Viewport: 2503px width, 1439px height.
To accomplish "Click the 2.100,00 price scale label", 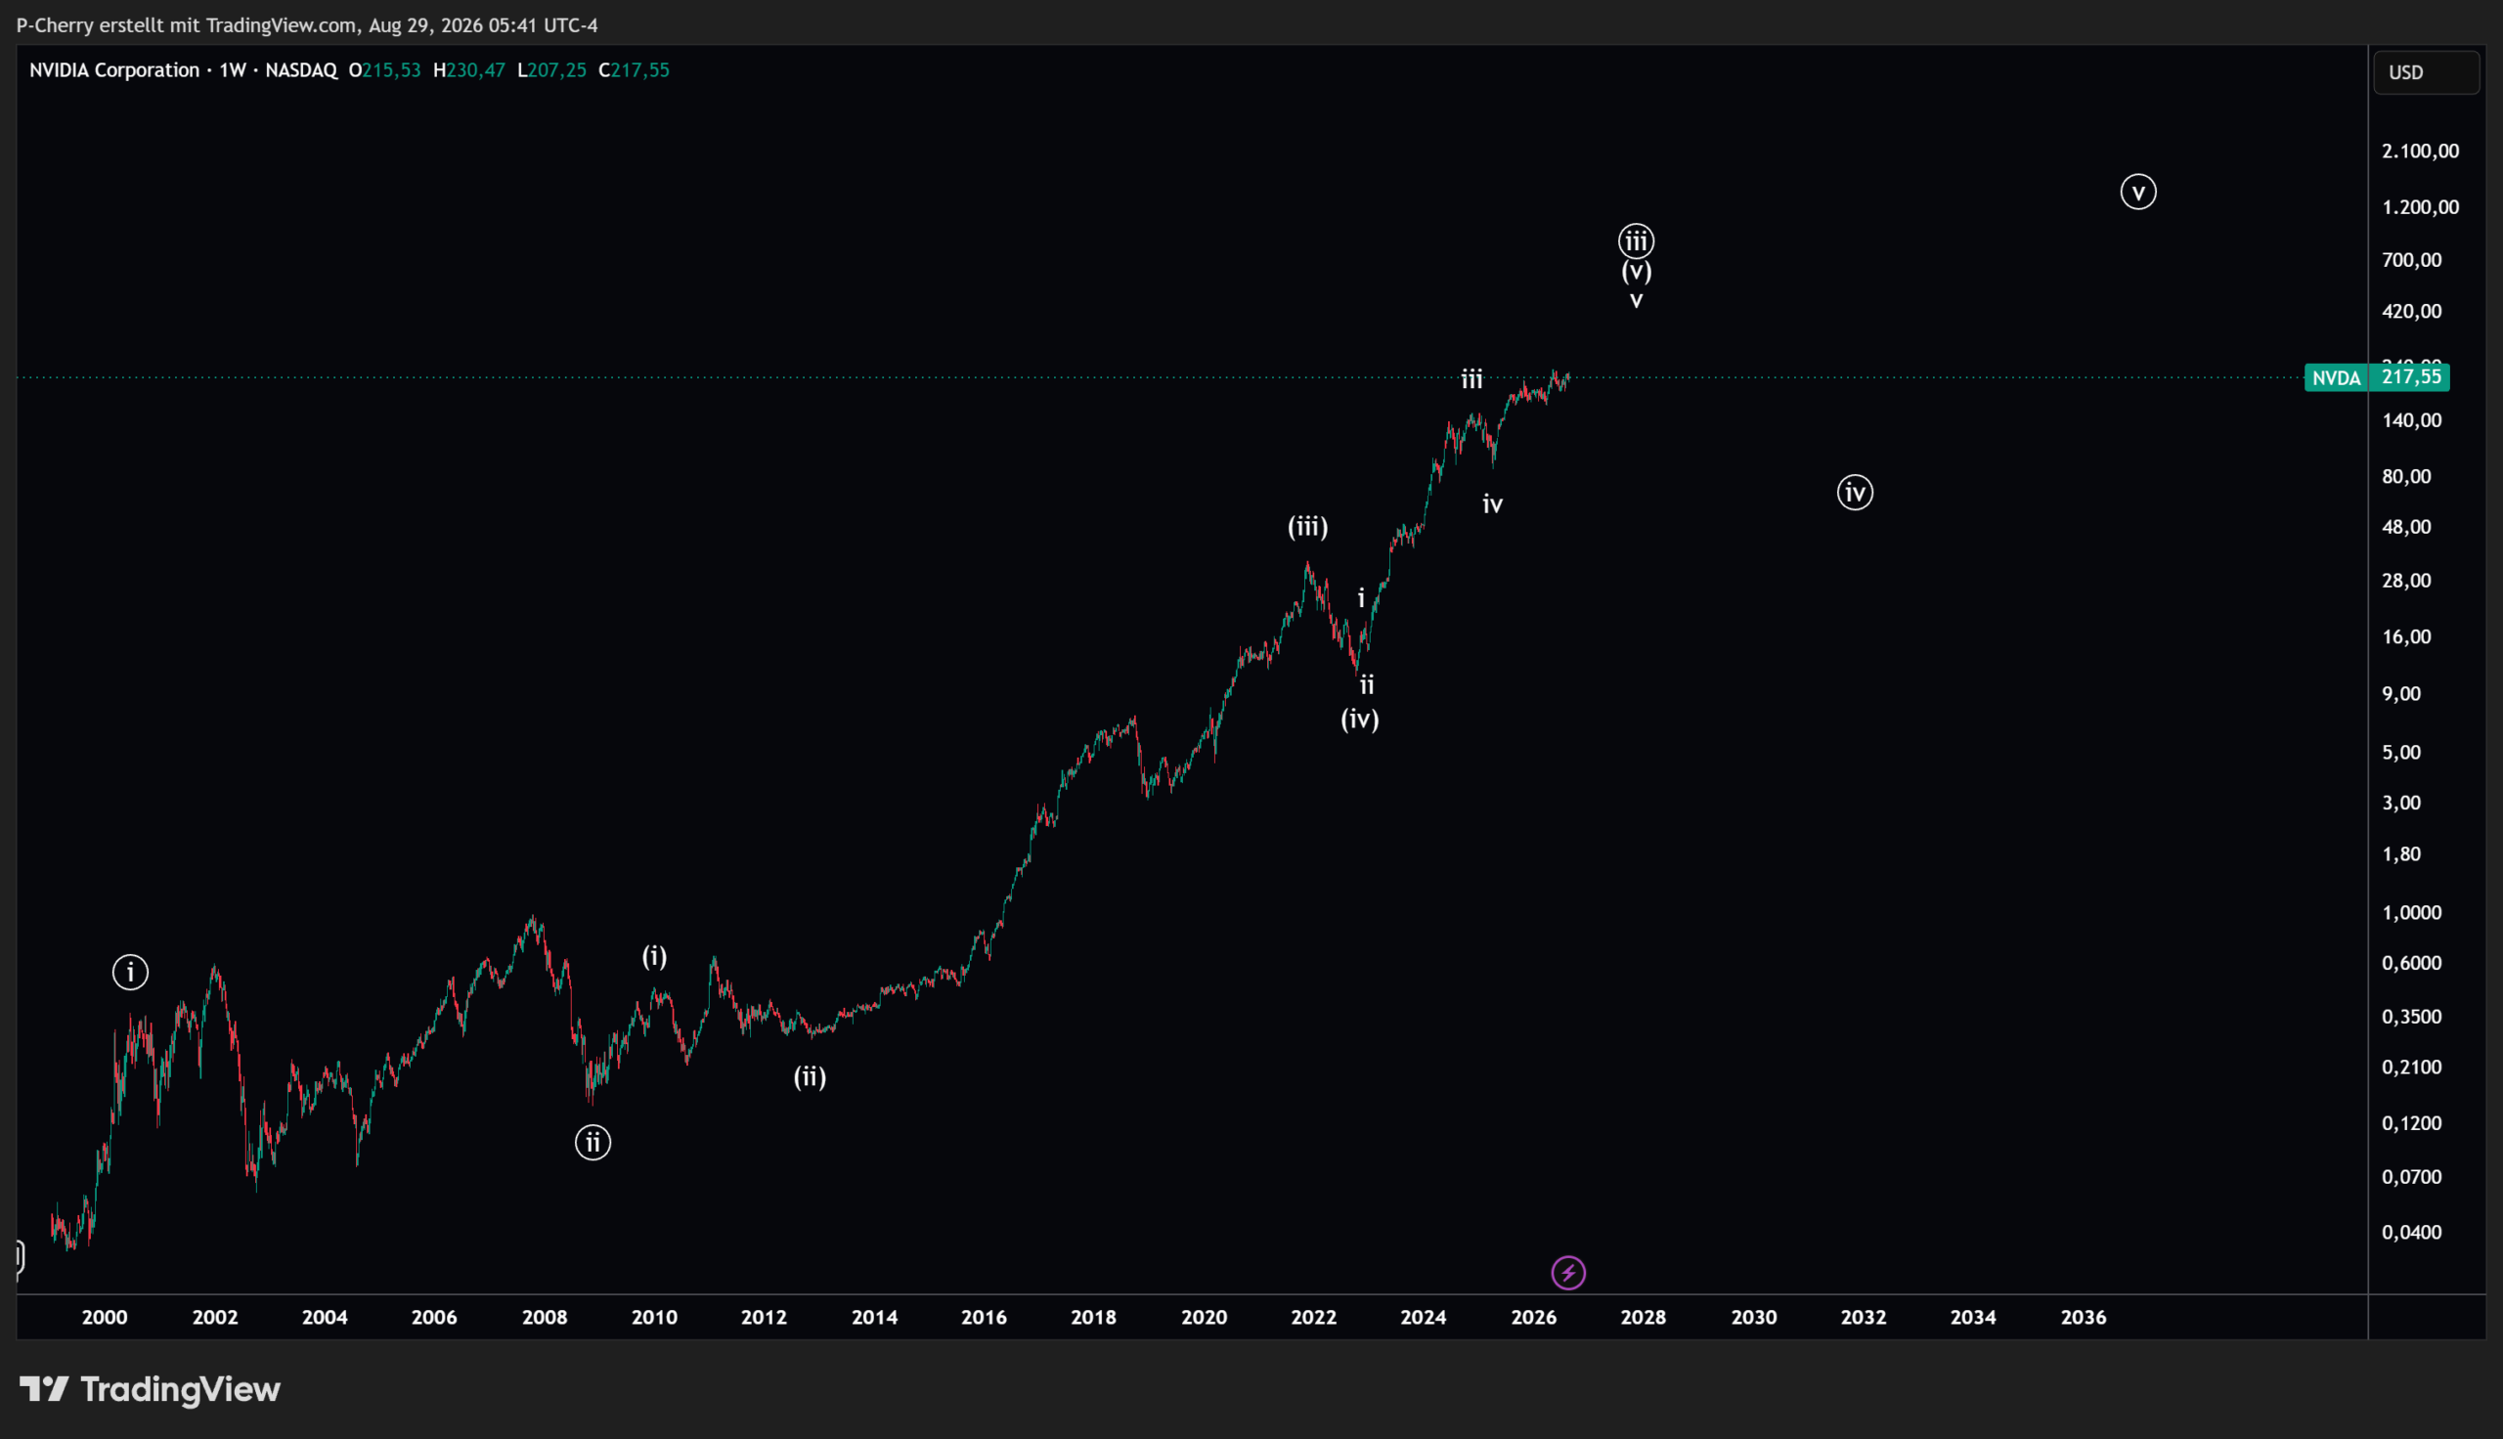I will click(x=2421, y=152).
